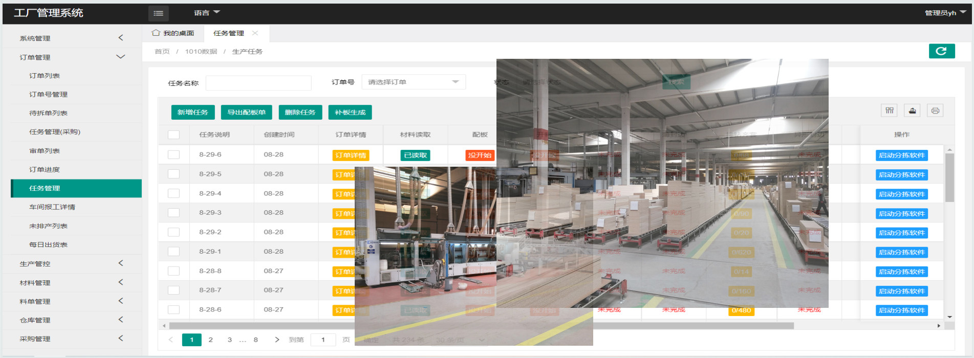Click 没开始 button for row 8-29-6
974x358 pixels.
480,155
